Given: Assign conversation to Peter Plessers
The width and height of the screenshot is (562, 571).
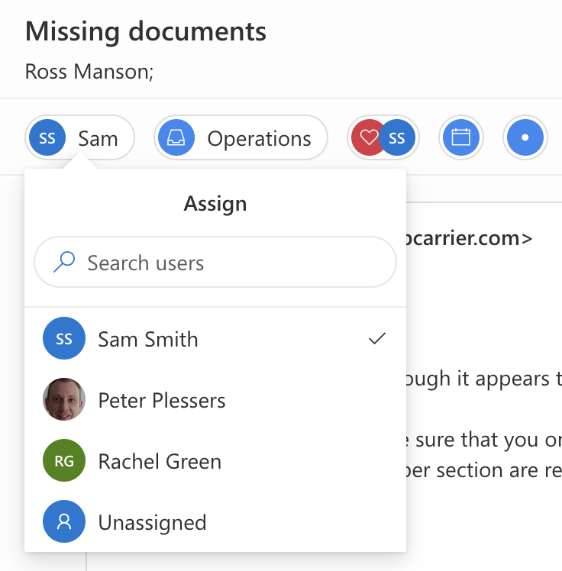Looking at the screenshot, I should (215, 399).
